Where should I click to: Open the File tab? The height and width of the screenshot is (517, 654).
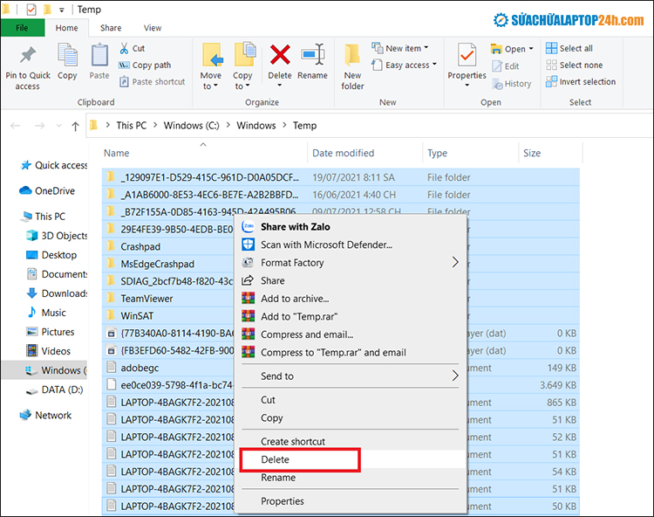[22, 28]
